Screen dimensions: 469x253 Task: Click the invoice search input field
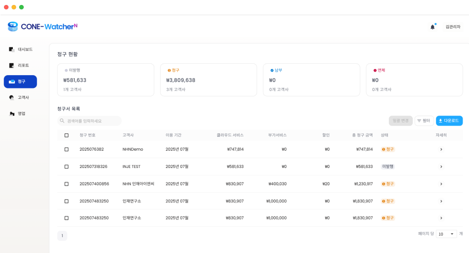point(92,121)
